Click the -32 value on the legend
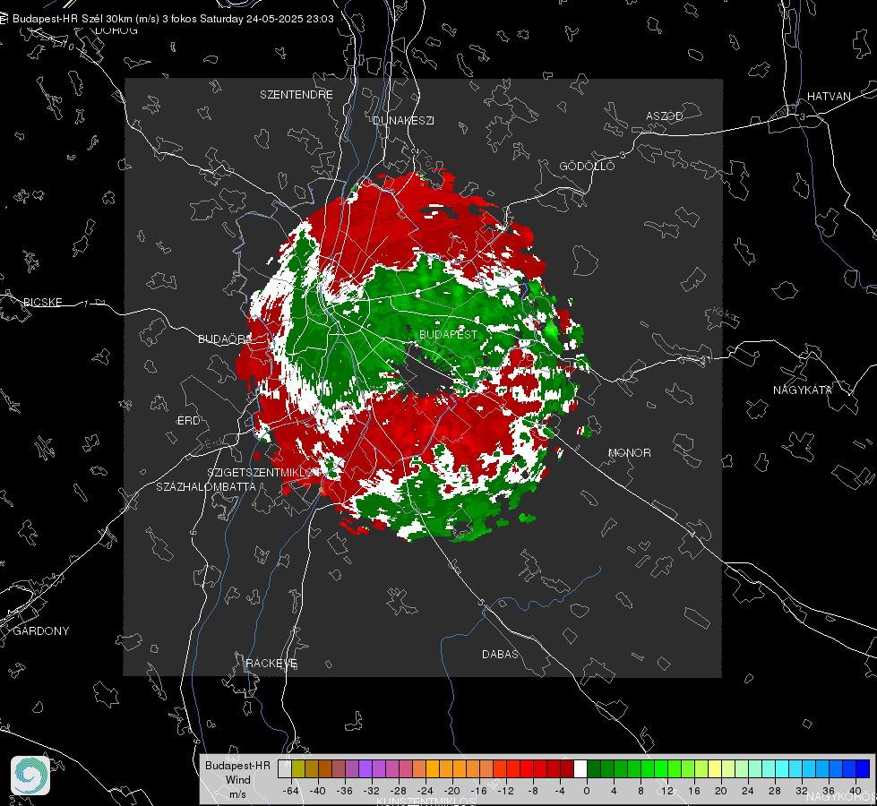 pyautogui.click(x=372, y=791)
